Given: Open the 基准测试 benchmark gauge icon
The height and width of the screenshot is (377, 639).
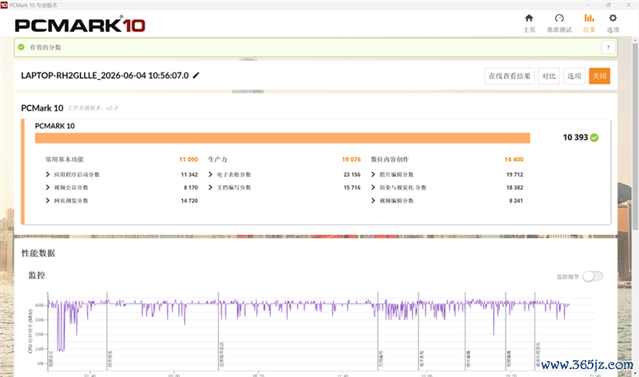Looking at the screenshot, I should [x=559, y=18].
